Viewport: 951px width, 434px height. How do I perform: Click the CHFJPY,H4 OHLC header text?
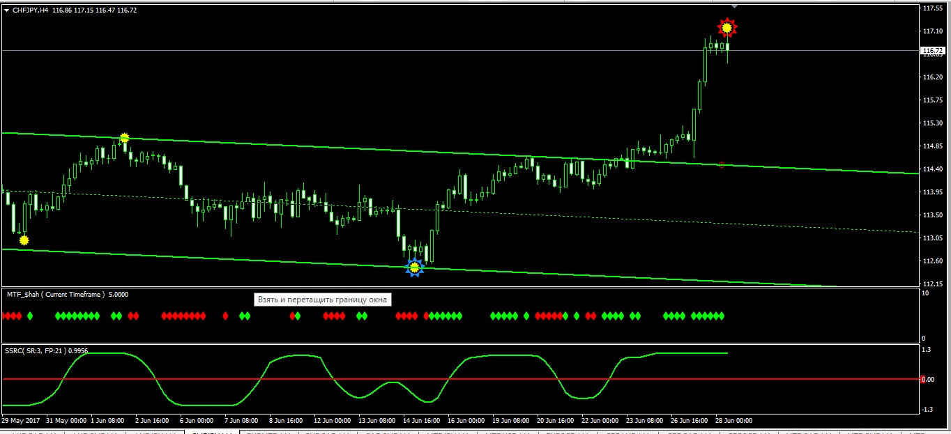coord(75,10)
